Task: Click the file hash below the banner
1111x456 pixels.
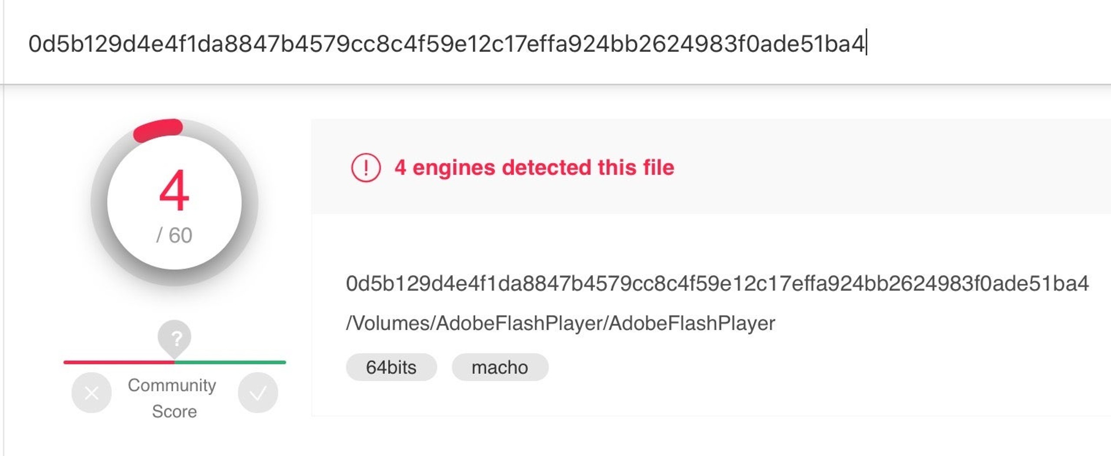Action: click(717, 283)
